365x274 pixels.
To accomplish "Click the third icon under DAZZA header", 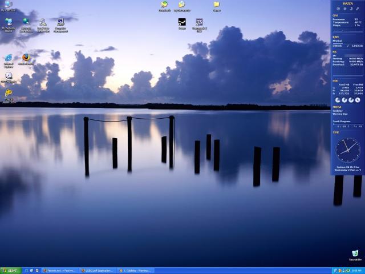I will point(351,9).
